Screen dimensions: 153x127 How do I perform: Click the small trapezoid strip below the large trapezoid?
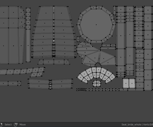[x=54, y=62]
